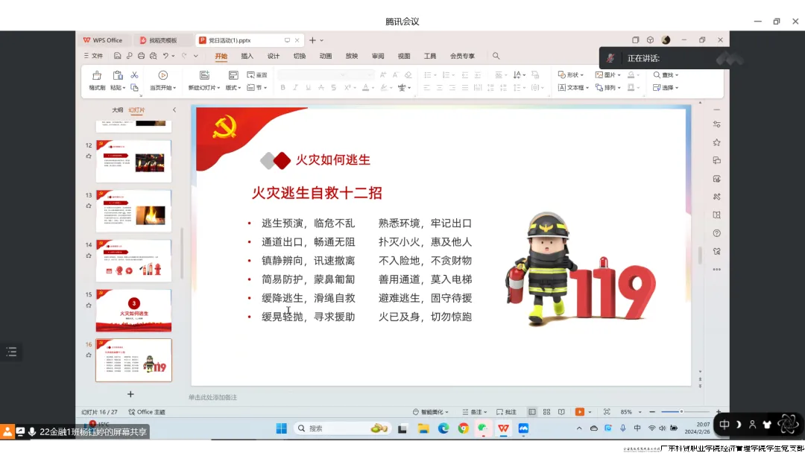The image size is (805, 453).
Task: Click the Cut (scissors) icon
Action: (135, 75)
